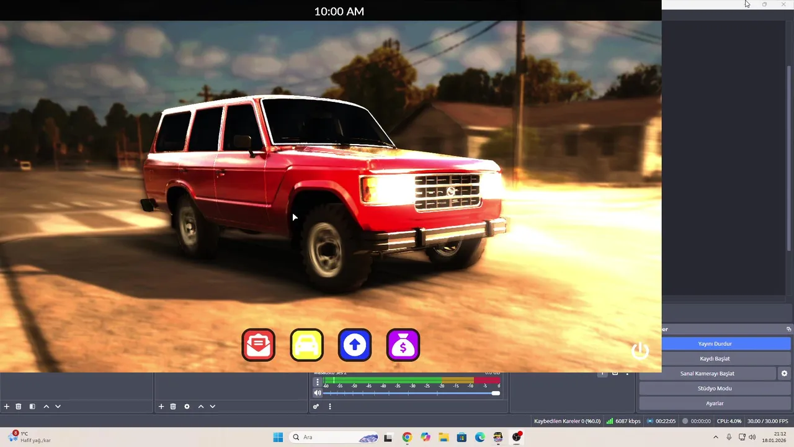Image resolution: width=794 pixels, height=447 pixels.
Task: Move source up with the arrow
Action: pos(200,407)
